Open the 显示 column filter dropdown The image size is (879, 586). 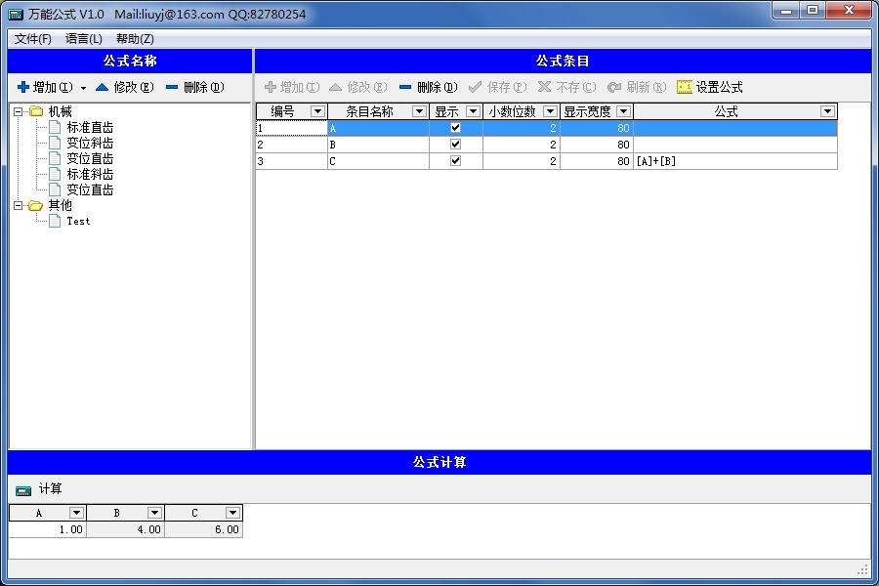(473, 111)
